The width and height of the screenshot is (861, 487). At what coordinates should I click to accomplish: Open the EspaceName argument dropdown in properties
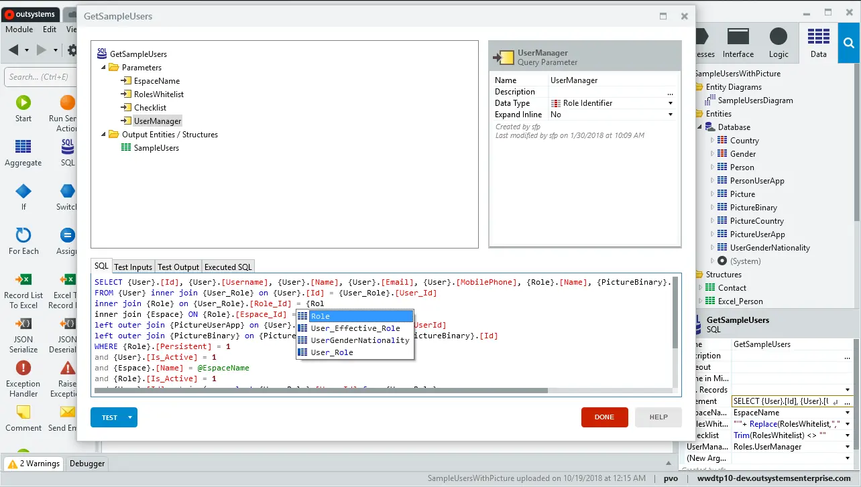click(848, 413)
